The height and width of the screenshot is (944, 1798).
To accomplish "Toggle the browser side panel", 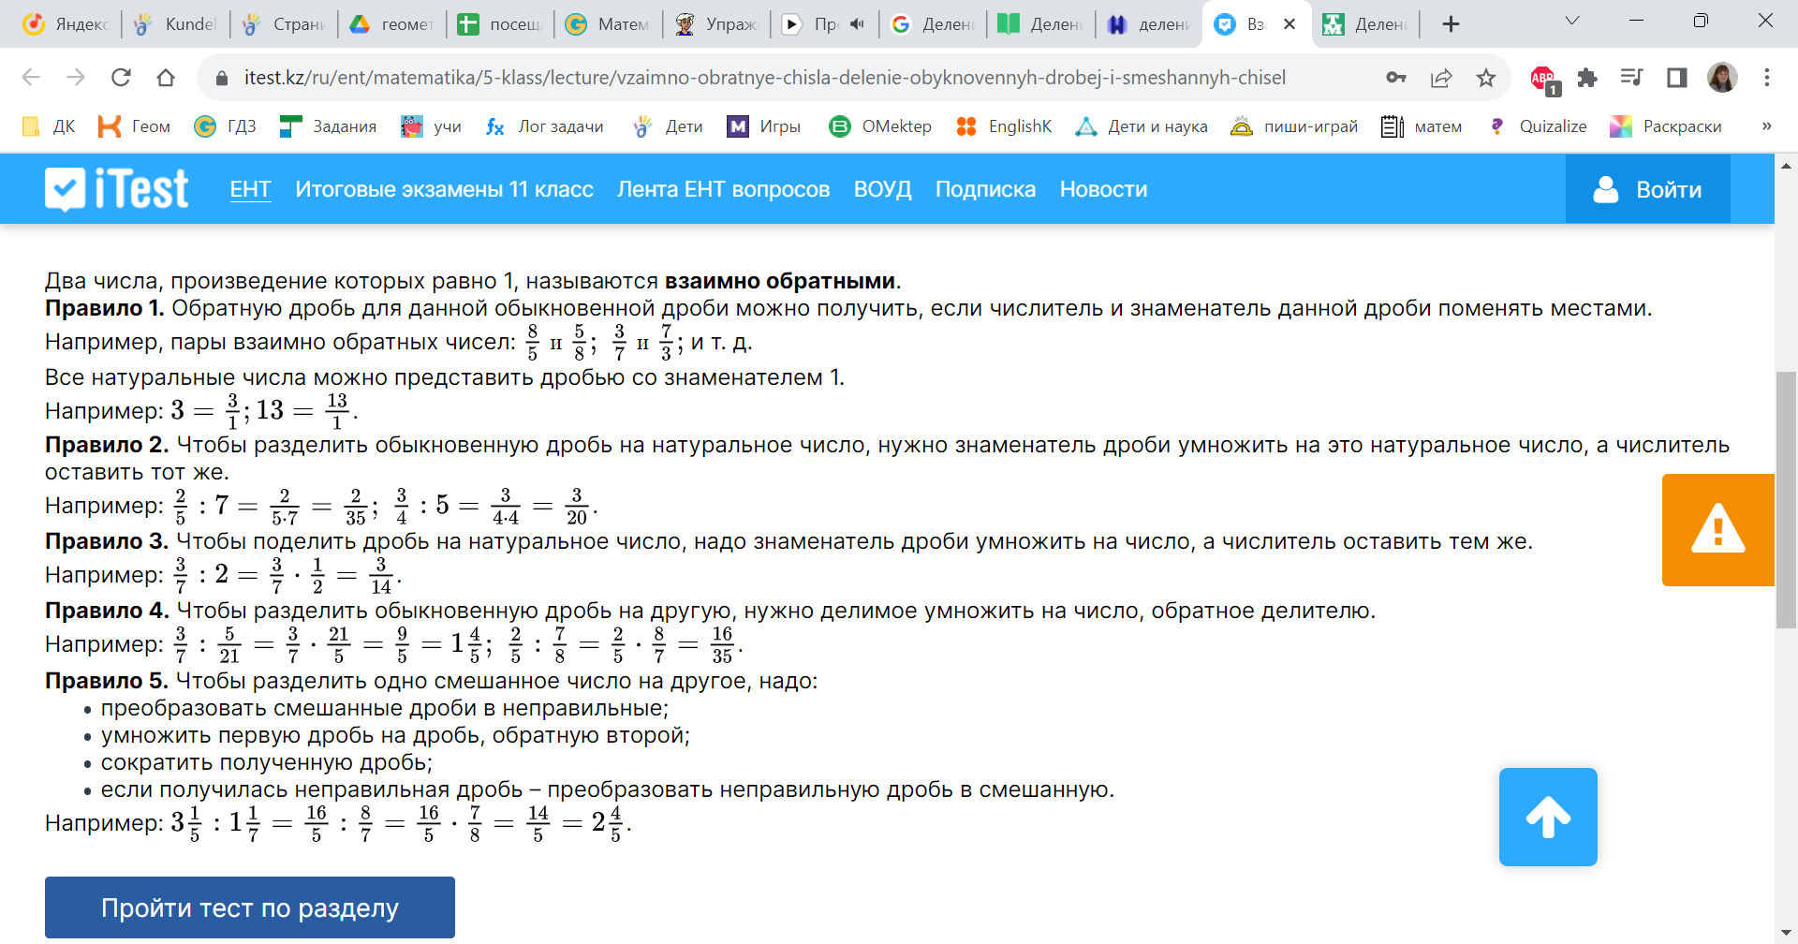I will [1677, 78].
